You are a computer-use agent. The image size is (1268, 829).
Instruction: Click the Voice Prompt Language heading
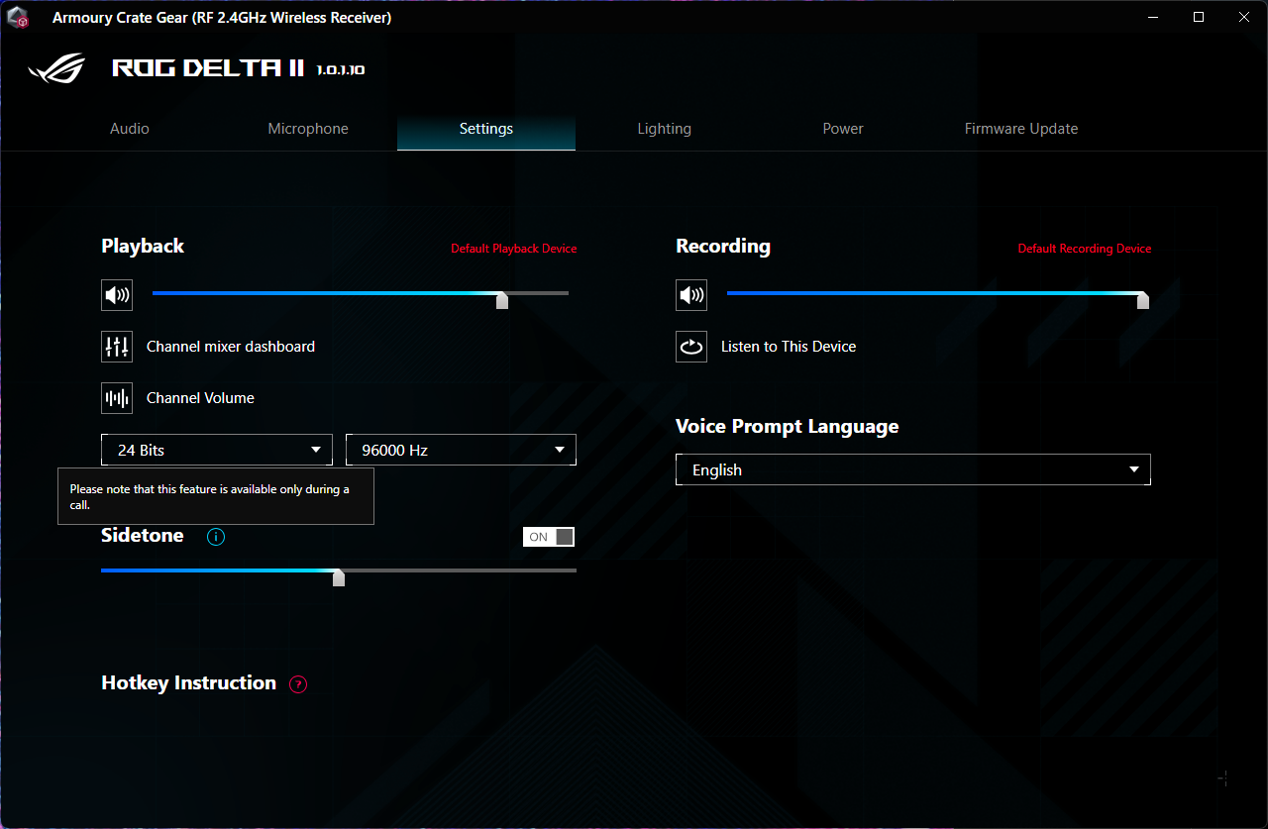pos(788,427)
